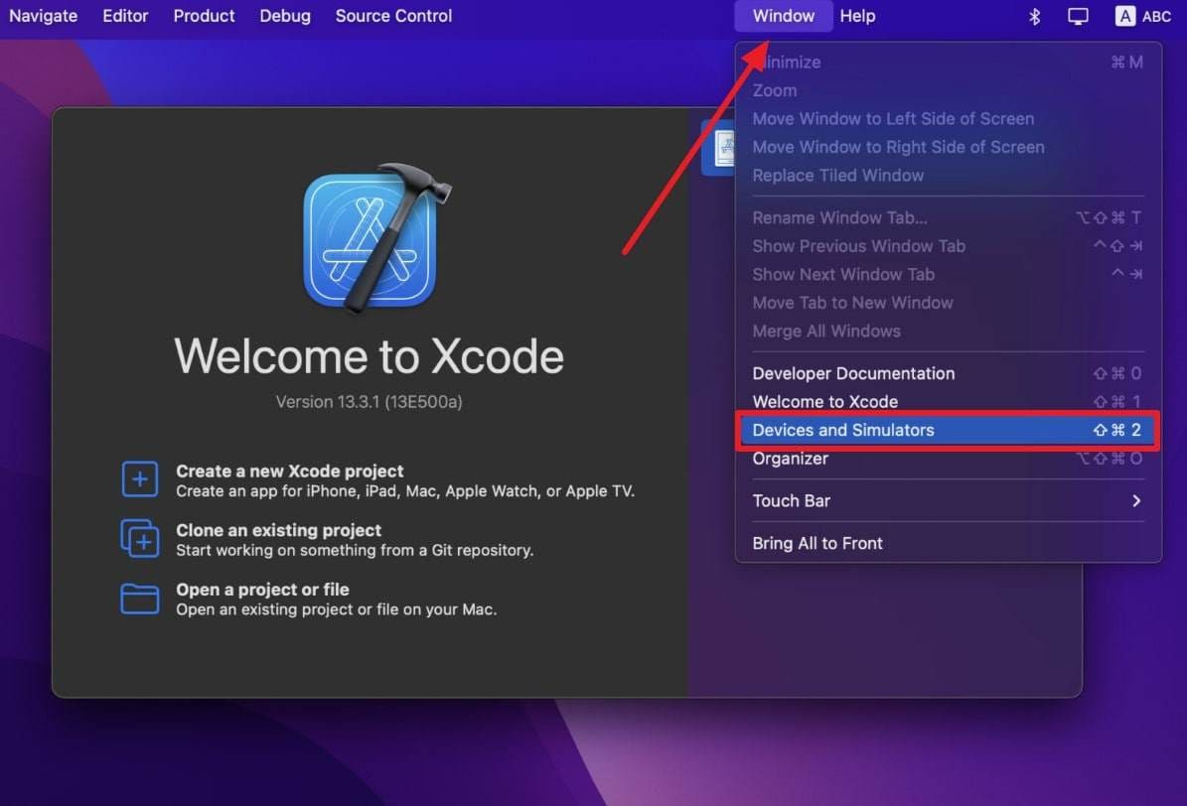1187x806 pixels.
Task: Click the plus icon for new Xcode project
Action: coord(140,479)
